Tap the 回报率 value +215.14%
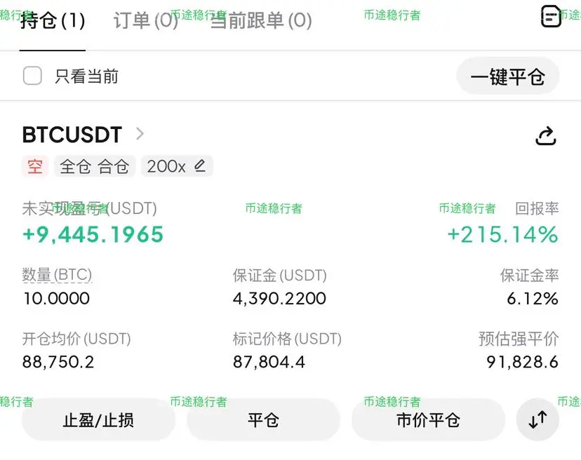 (x=503, y=234)
